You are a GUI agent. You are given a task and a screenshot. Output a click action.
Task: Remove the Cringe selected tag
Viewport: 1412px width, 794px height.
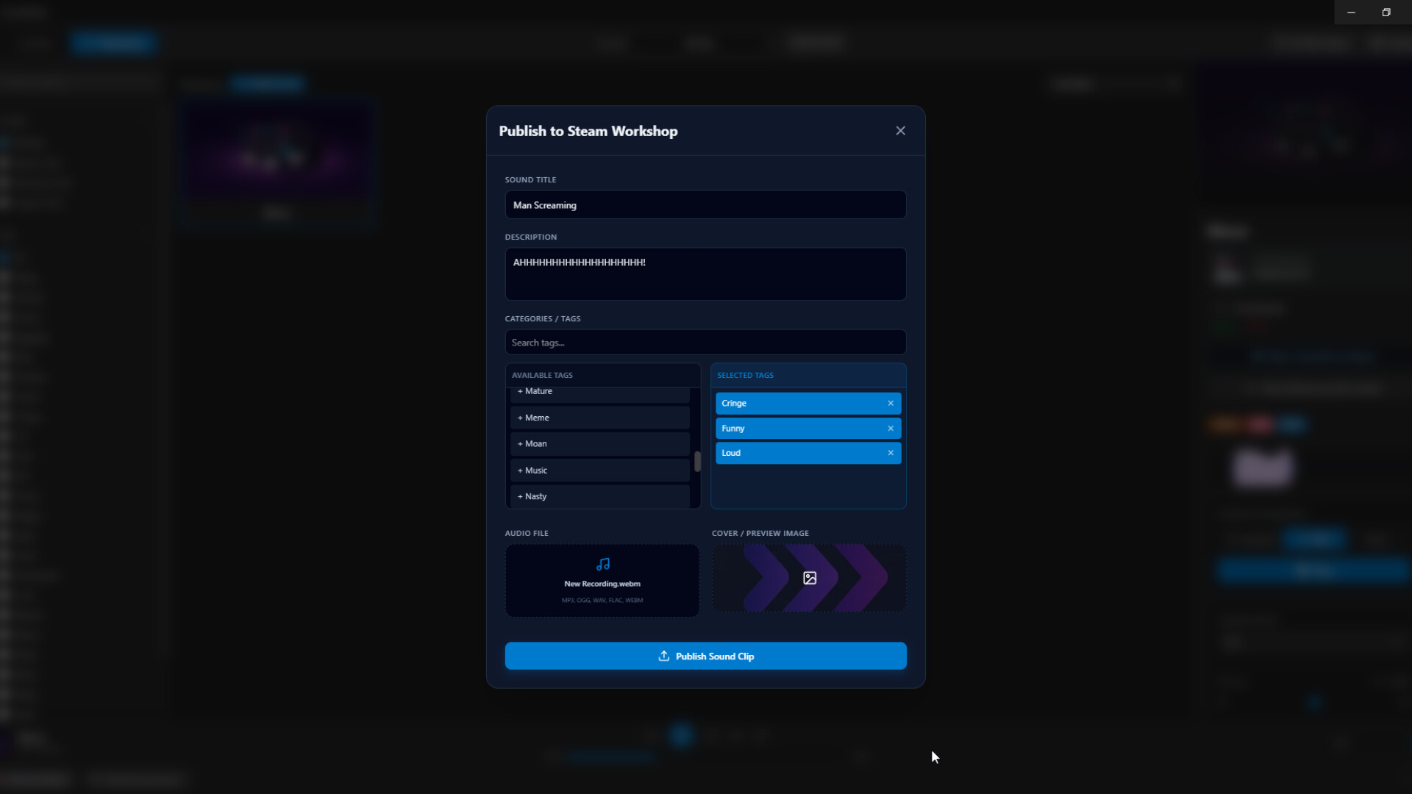(x=891, y=404)
